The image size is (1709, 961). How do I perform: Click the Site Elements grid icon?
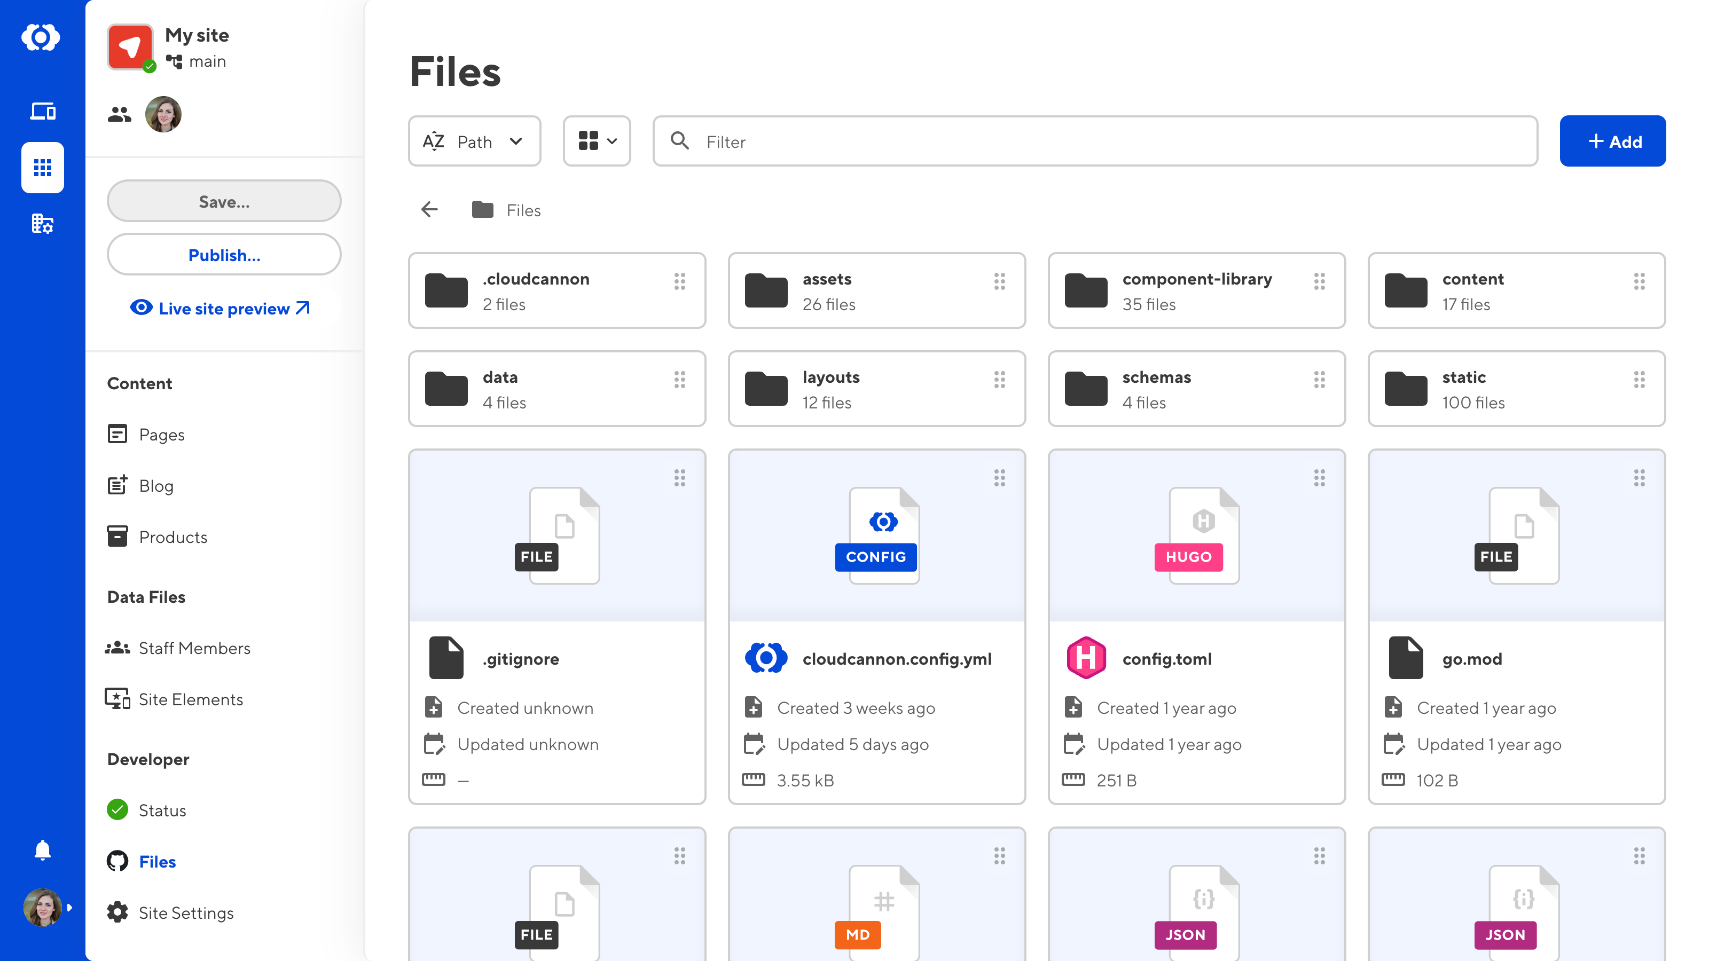point(117,699)
